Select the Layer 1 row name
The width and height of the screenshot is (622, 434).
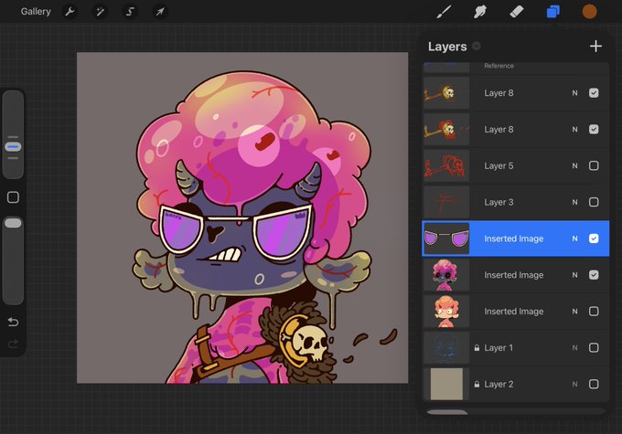[x=499, y=348]
